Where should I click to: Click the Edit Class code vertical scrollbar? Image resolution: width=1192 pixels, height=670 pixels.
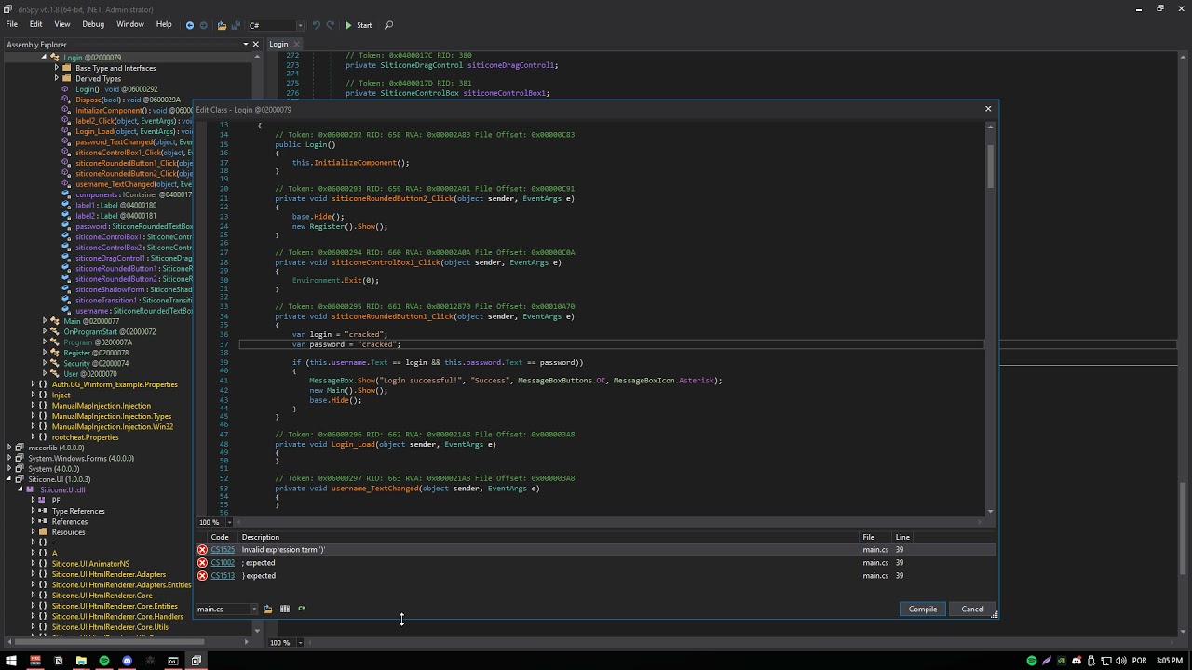pyautogui.click(x=990, y=167)
